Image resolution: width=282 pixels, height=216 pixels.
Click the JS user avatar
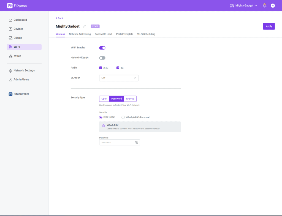click(x=273, y=6)
